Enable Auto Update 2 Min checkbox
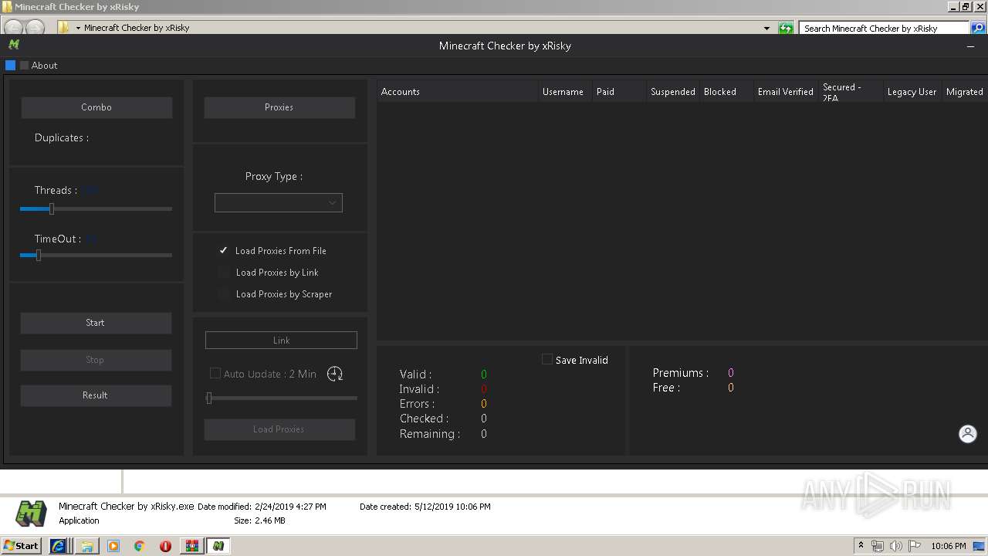This screenshot has width=988, height=556. point(215,374)
